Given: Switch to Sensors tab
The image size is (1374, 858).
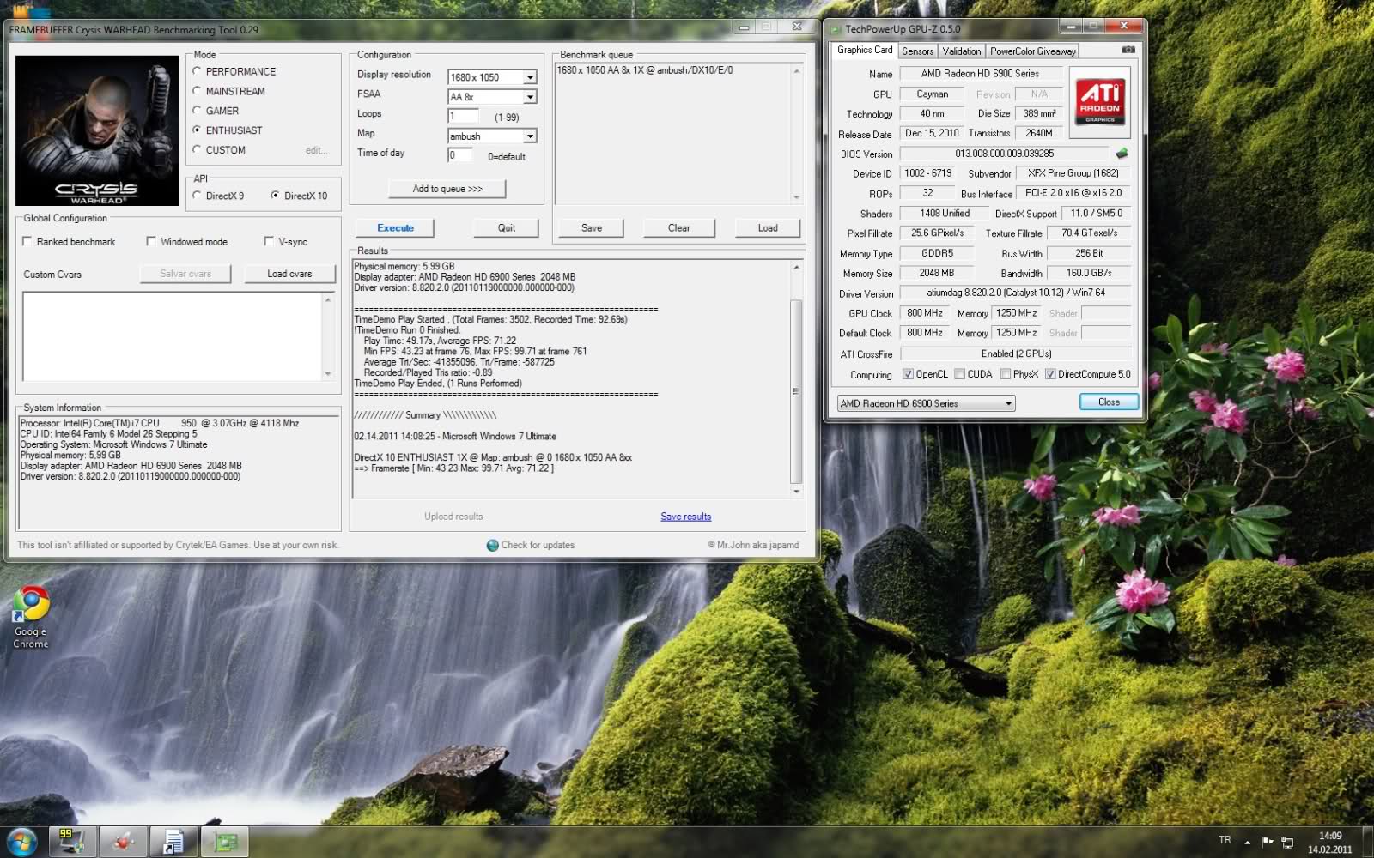Looking at the screenshot, I should (917, 51).
